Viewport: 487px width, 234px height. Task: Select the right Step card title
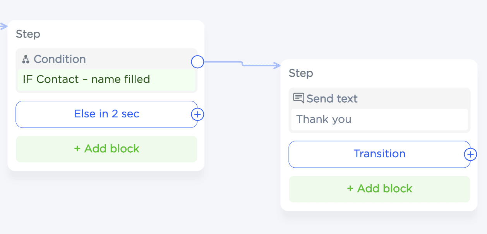[301, 73]
